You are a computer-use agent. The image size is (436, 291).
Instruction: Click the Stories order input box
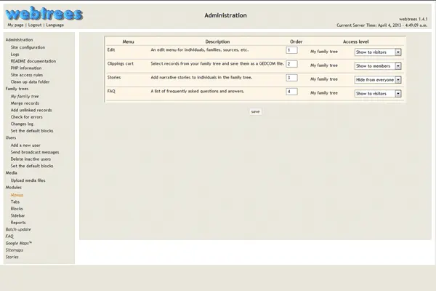pos(291,78)
